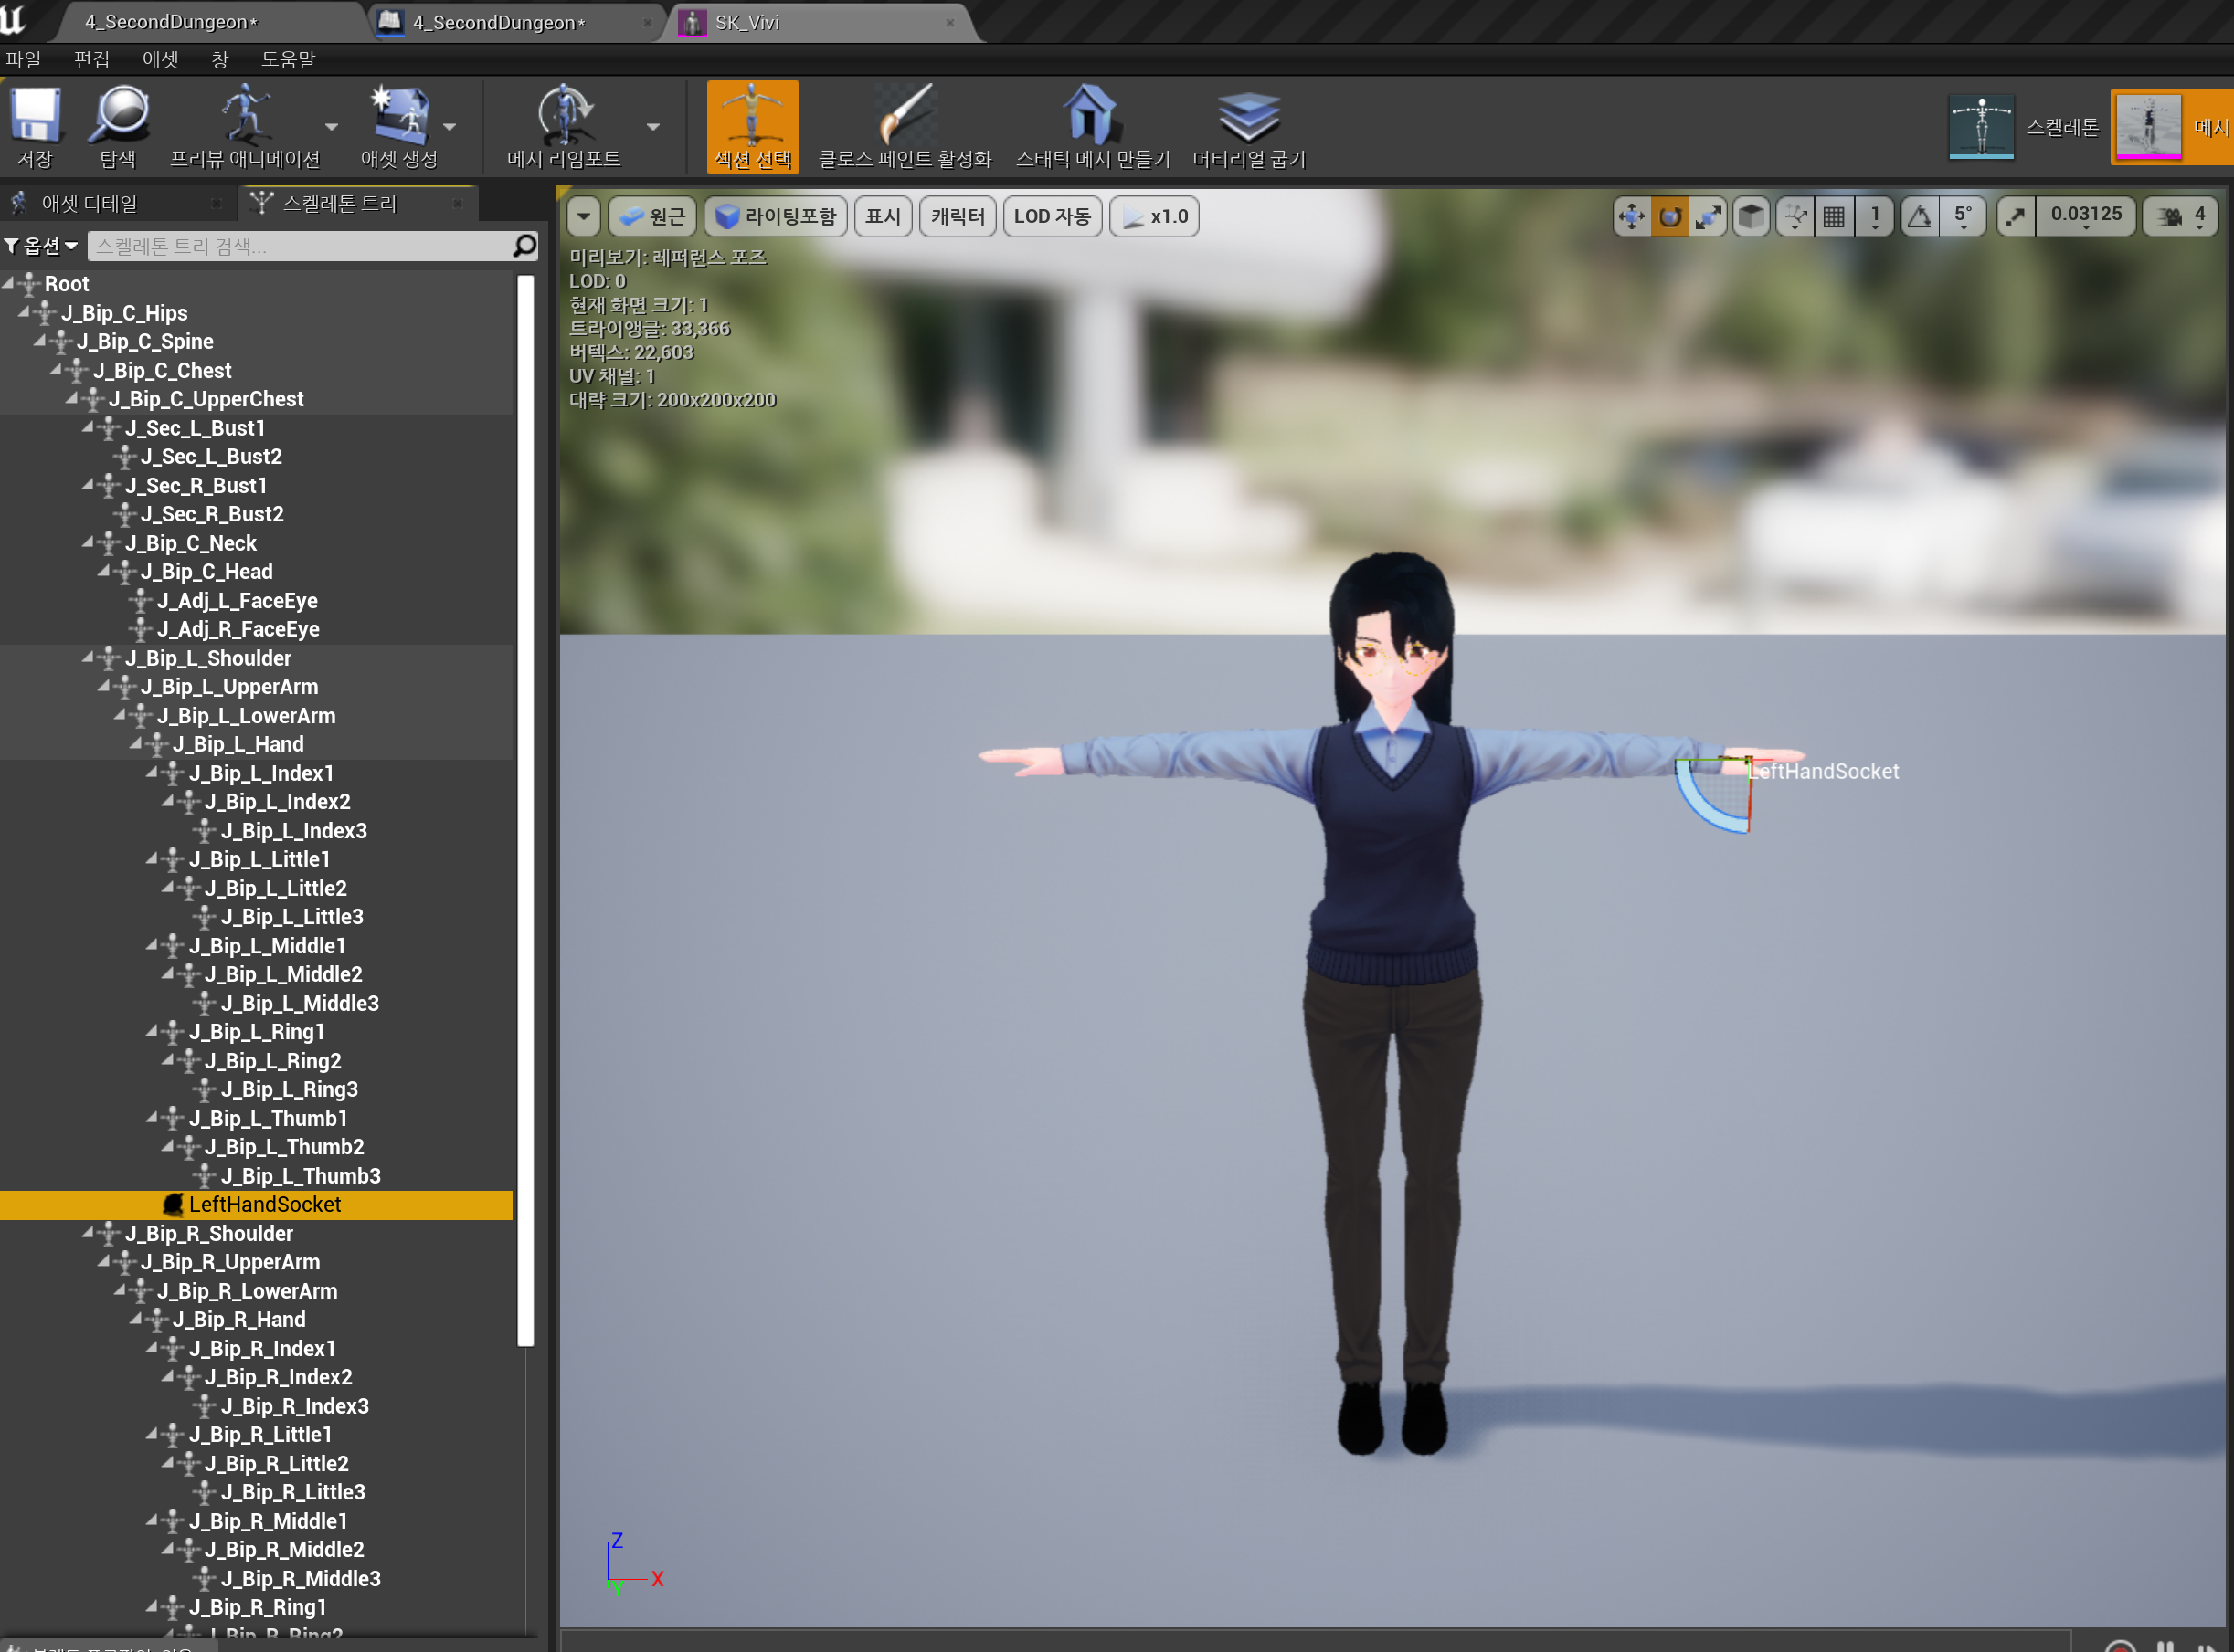Select J_Bip_R_Shoulder bone in tree

tap(208, 1233)
